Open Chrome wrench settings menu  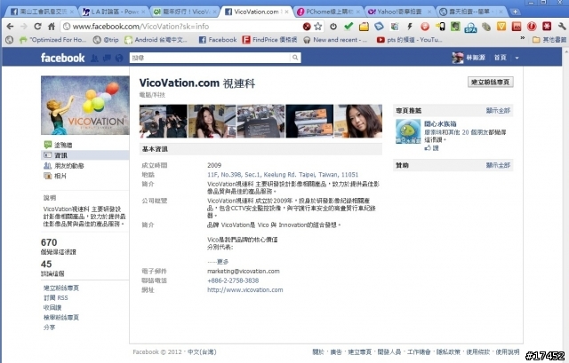[561, 26]
